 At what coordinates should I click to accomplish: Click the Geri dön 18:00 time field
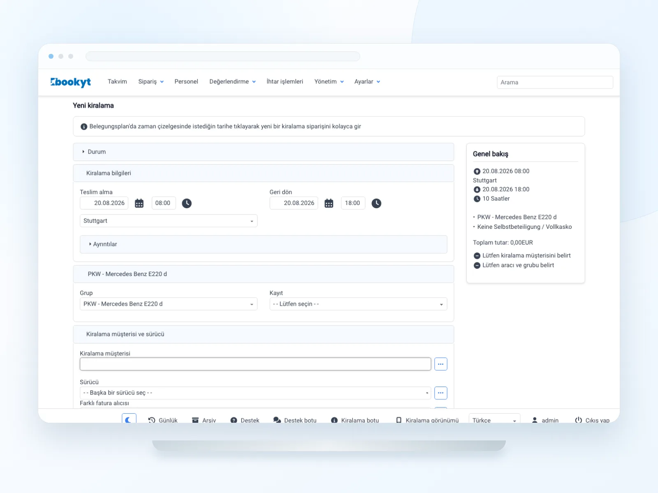point(353,203)
